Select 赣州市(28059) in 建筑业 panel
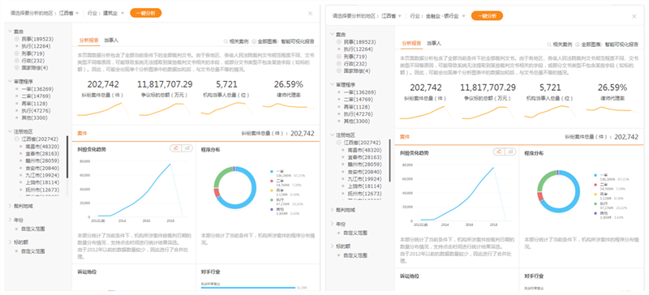The image size is (649, 295). tap(42, 160)
